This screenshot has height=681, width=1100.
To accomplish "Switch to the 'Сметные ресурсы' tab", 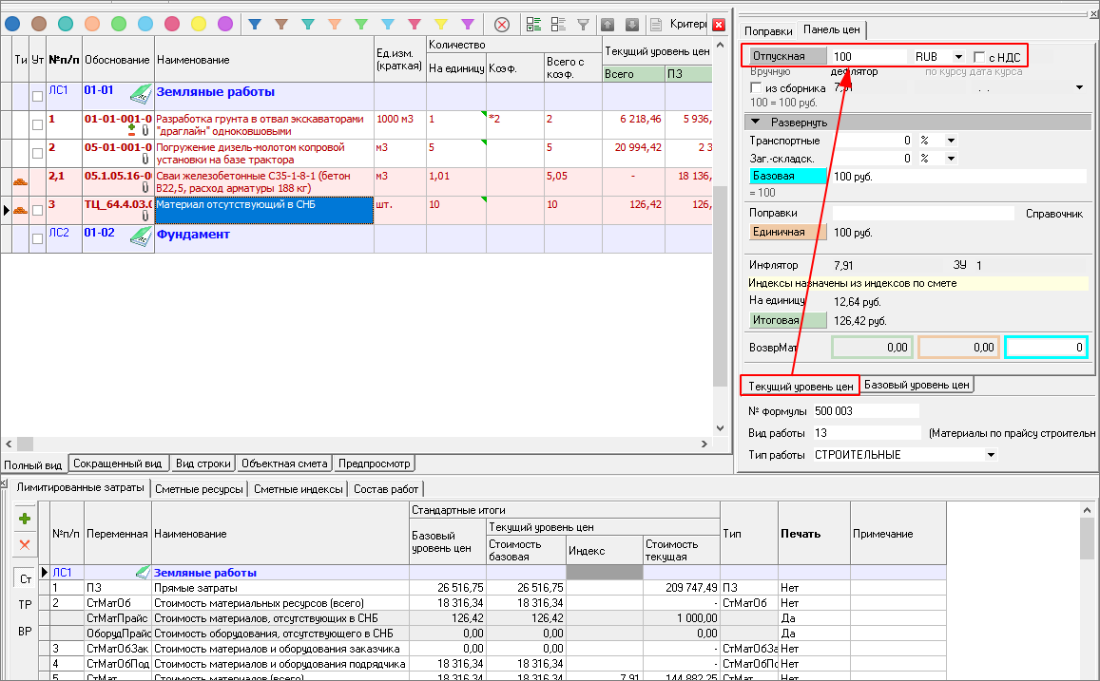I will click(x=201, y=489).
